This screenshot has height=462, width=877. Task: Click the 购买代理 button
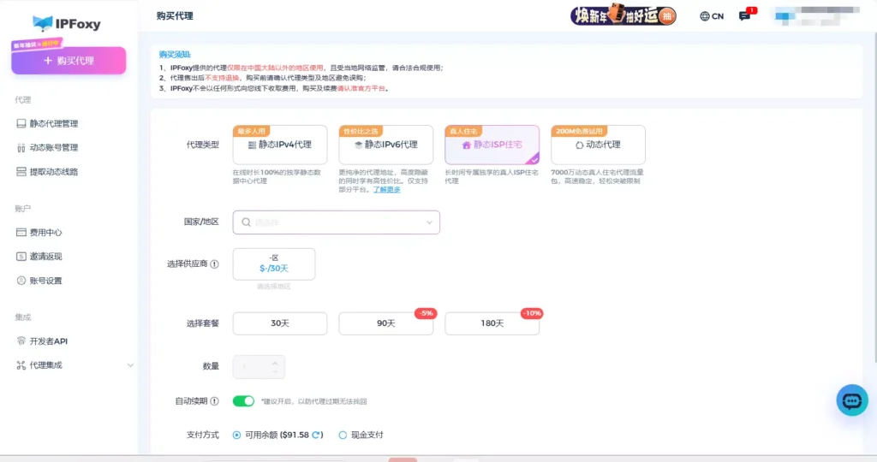[x=69, y=61]
